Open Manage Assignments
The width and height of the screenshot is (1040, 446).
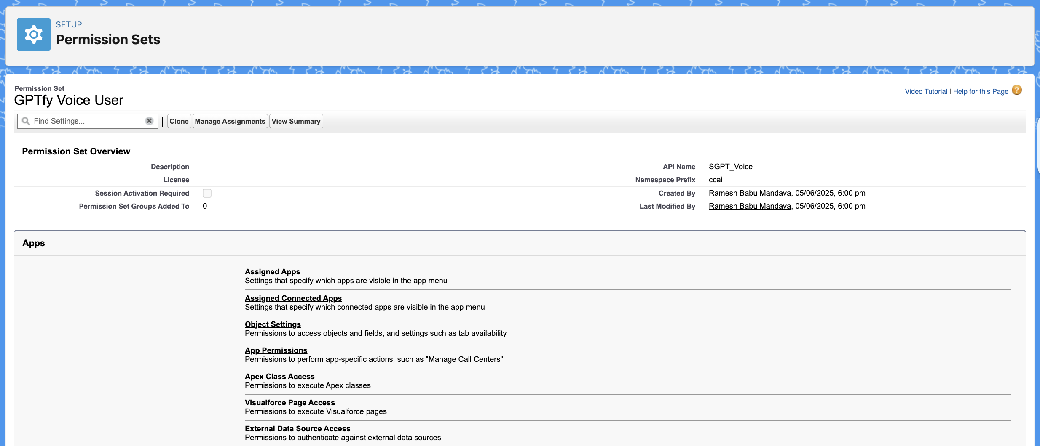230,121
